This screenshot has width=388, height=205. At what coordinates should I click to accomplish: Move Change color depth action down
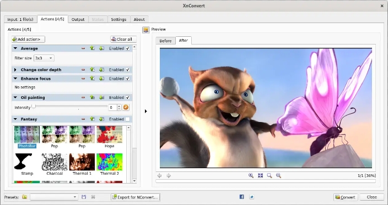pos(102,70)
